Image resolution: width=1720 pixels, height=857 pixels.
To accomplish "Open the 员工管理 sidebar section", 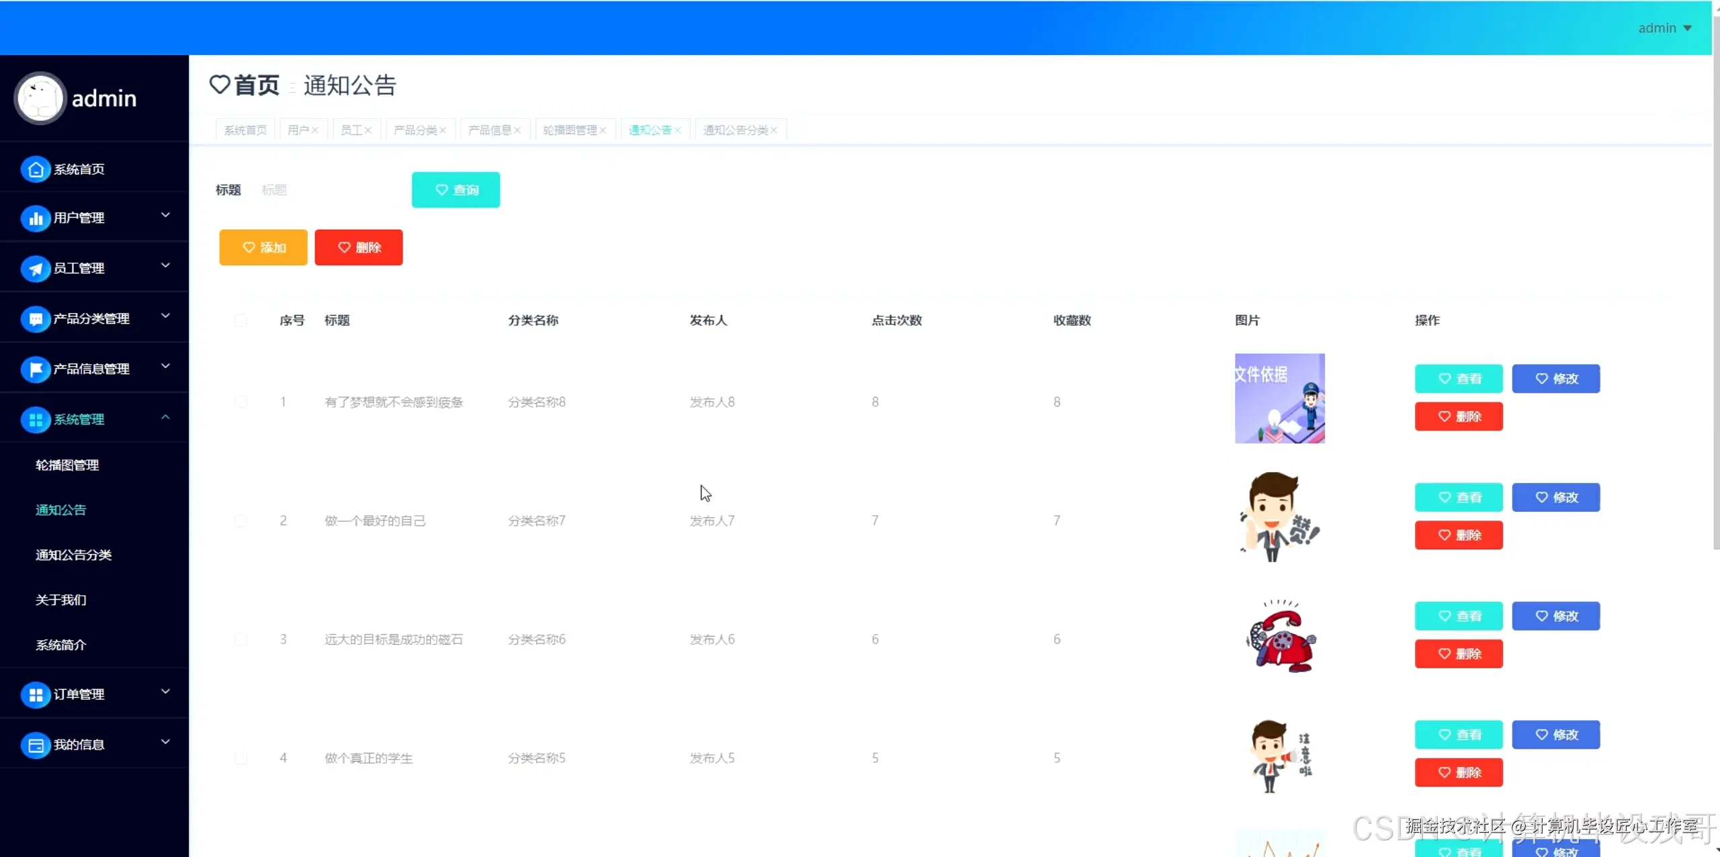I will pos(79,267).
